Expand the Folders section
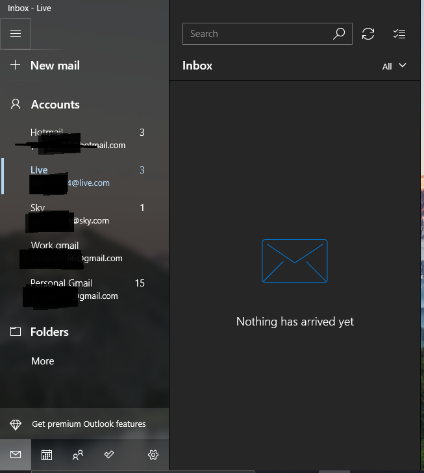424x473 pixels. (49, 331)
